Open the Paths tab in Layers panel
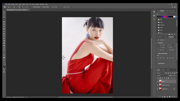 168,70
